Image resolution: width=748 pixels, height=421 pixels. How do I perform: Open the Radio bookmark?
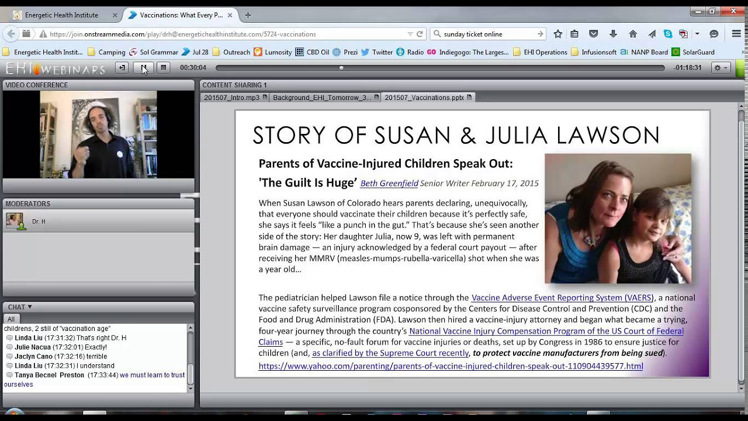pos(410,52)
